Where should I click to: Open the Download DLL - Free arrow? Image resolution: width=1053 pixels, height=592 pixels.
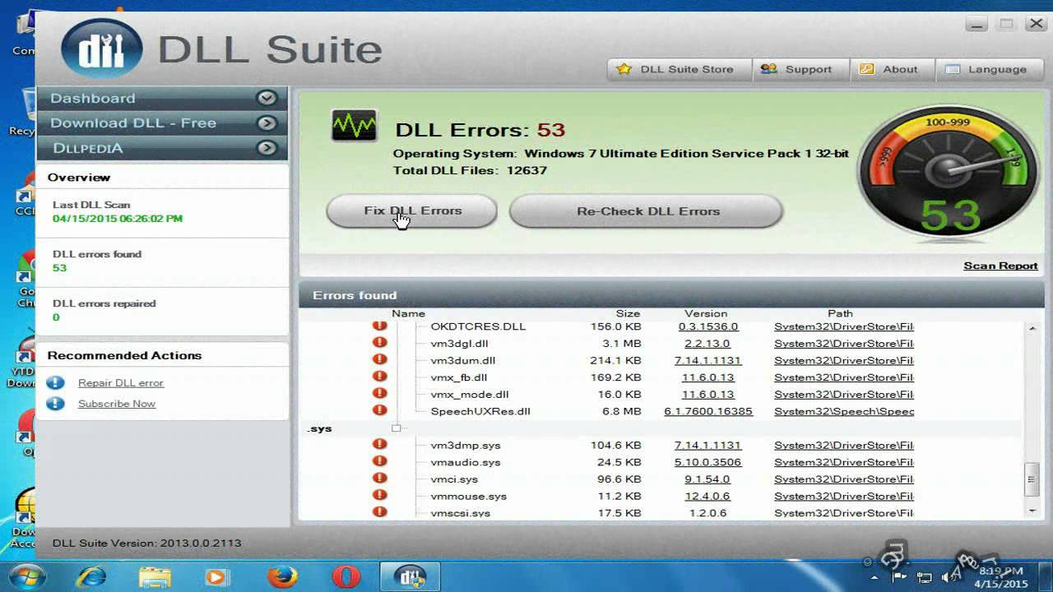[x=266, y=123]
